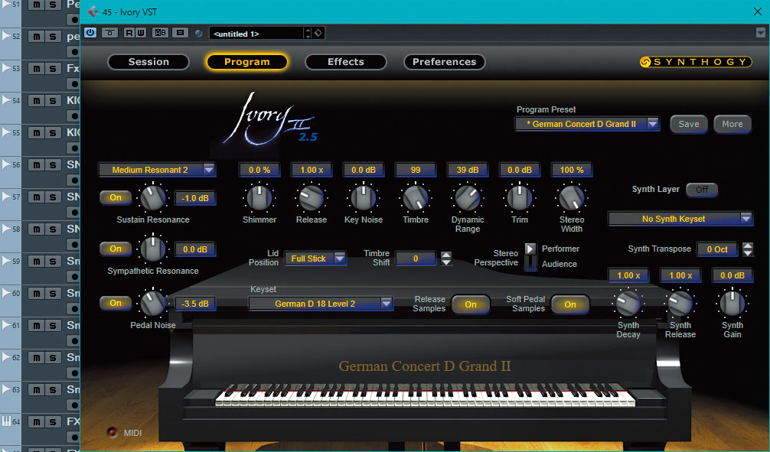Click the Timbre knob

click(416, 197)
